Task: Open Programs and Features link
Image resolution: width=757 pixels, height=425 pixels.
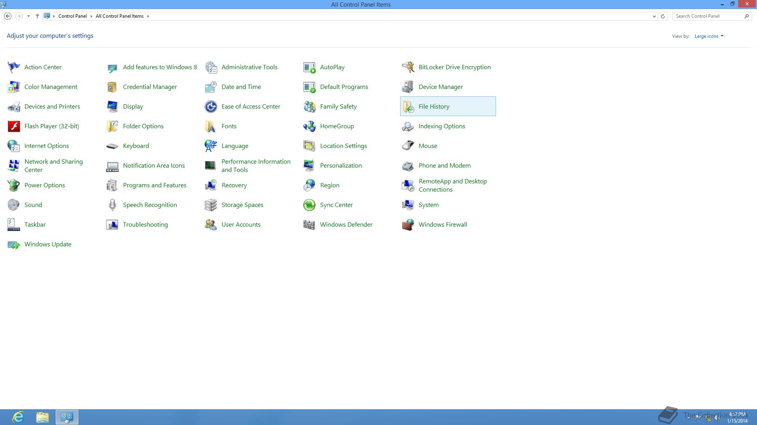Action: coord(155,185)
